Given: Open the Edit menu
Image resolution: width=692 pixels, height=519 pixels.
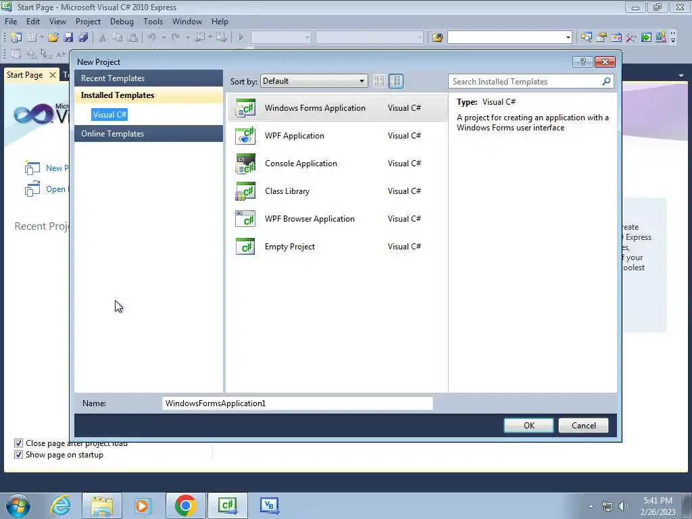Looking at the screenshot, I should 33,22.
